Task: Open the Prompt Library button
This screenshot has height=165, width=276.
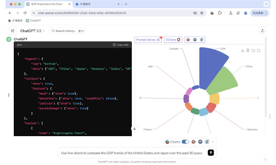Action: (x=148, y=40)
